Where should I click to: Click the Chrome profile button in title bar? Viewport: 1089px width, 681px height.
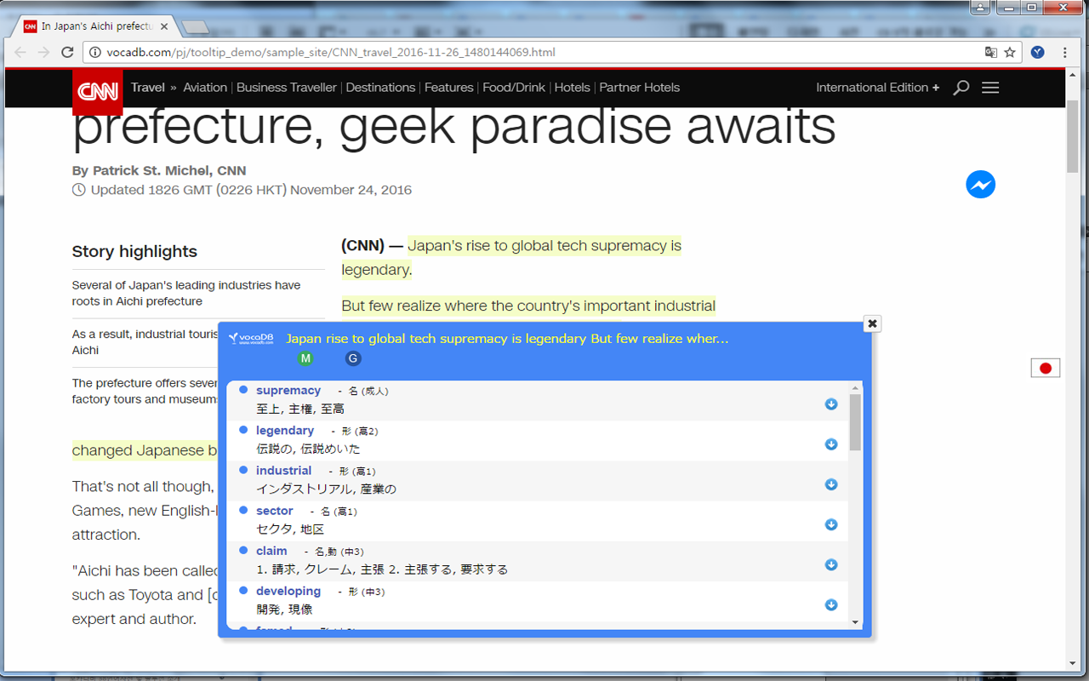pos(980,8)
